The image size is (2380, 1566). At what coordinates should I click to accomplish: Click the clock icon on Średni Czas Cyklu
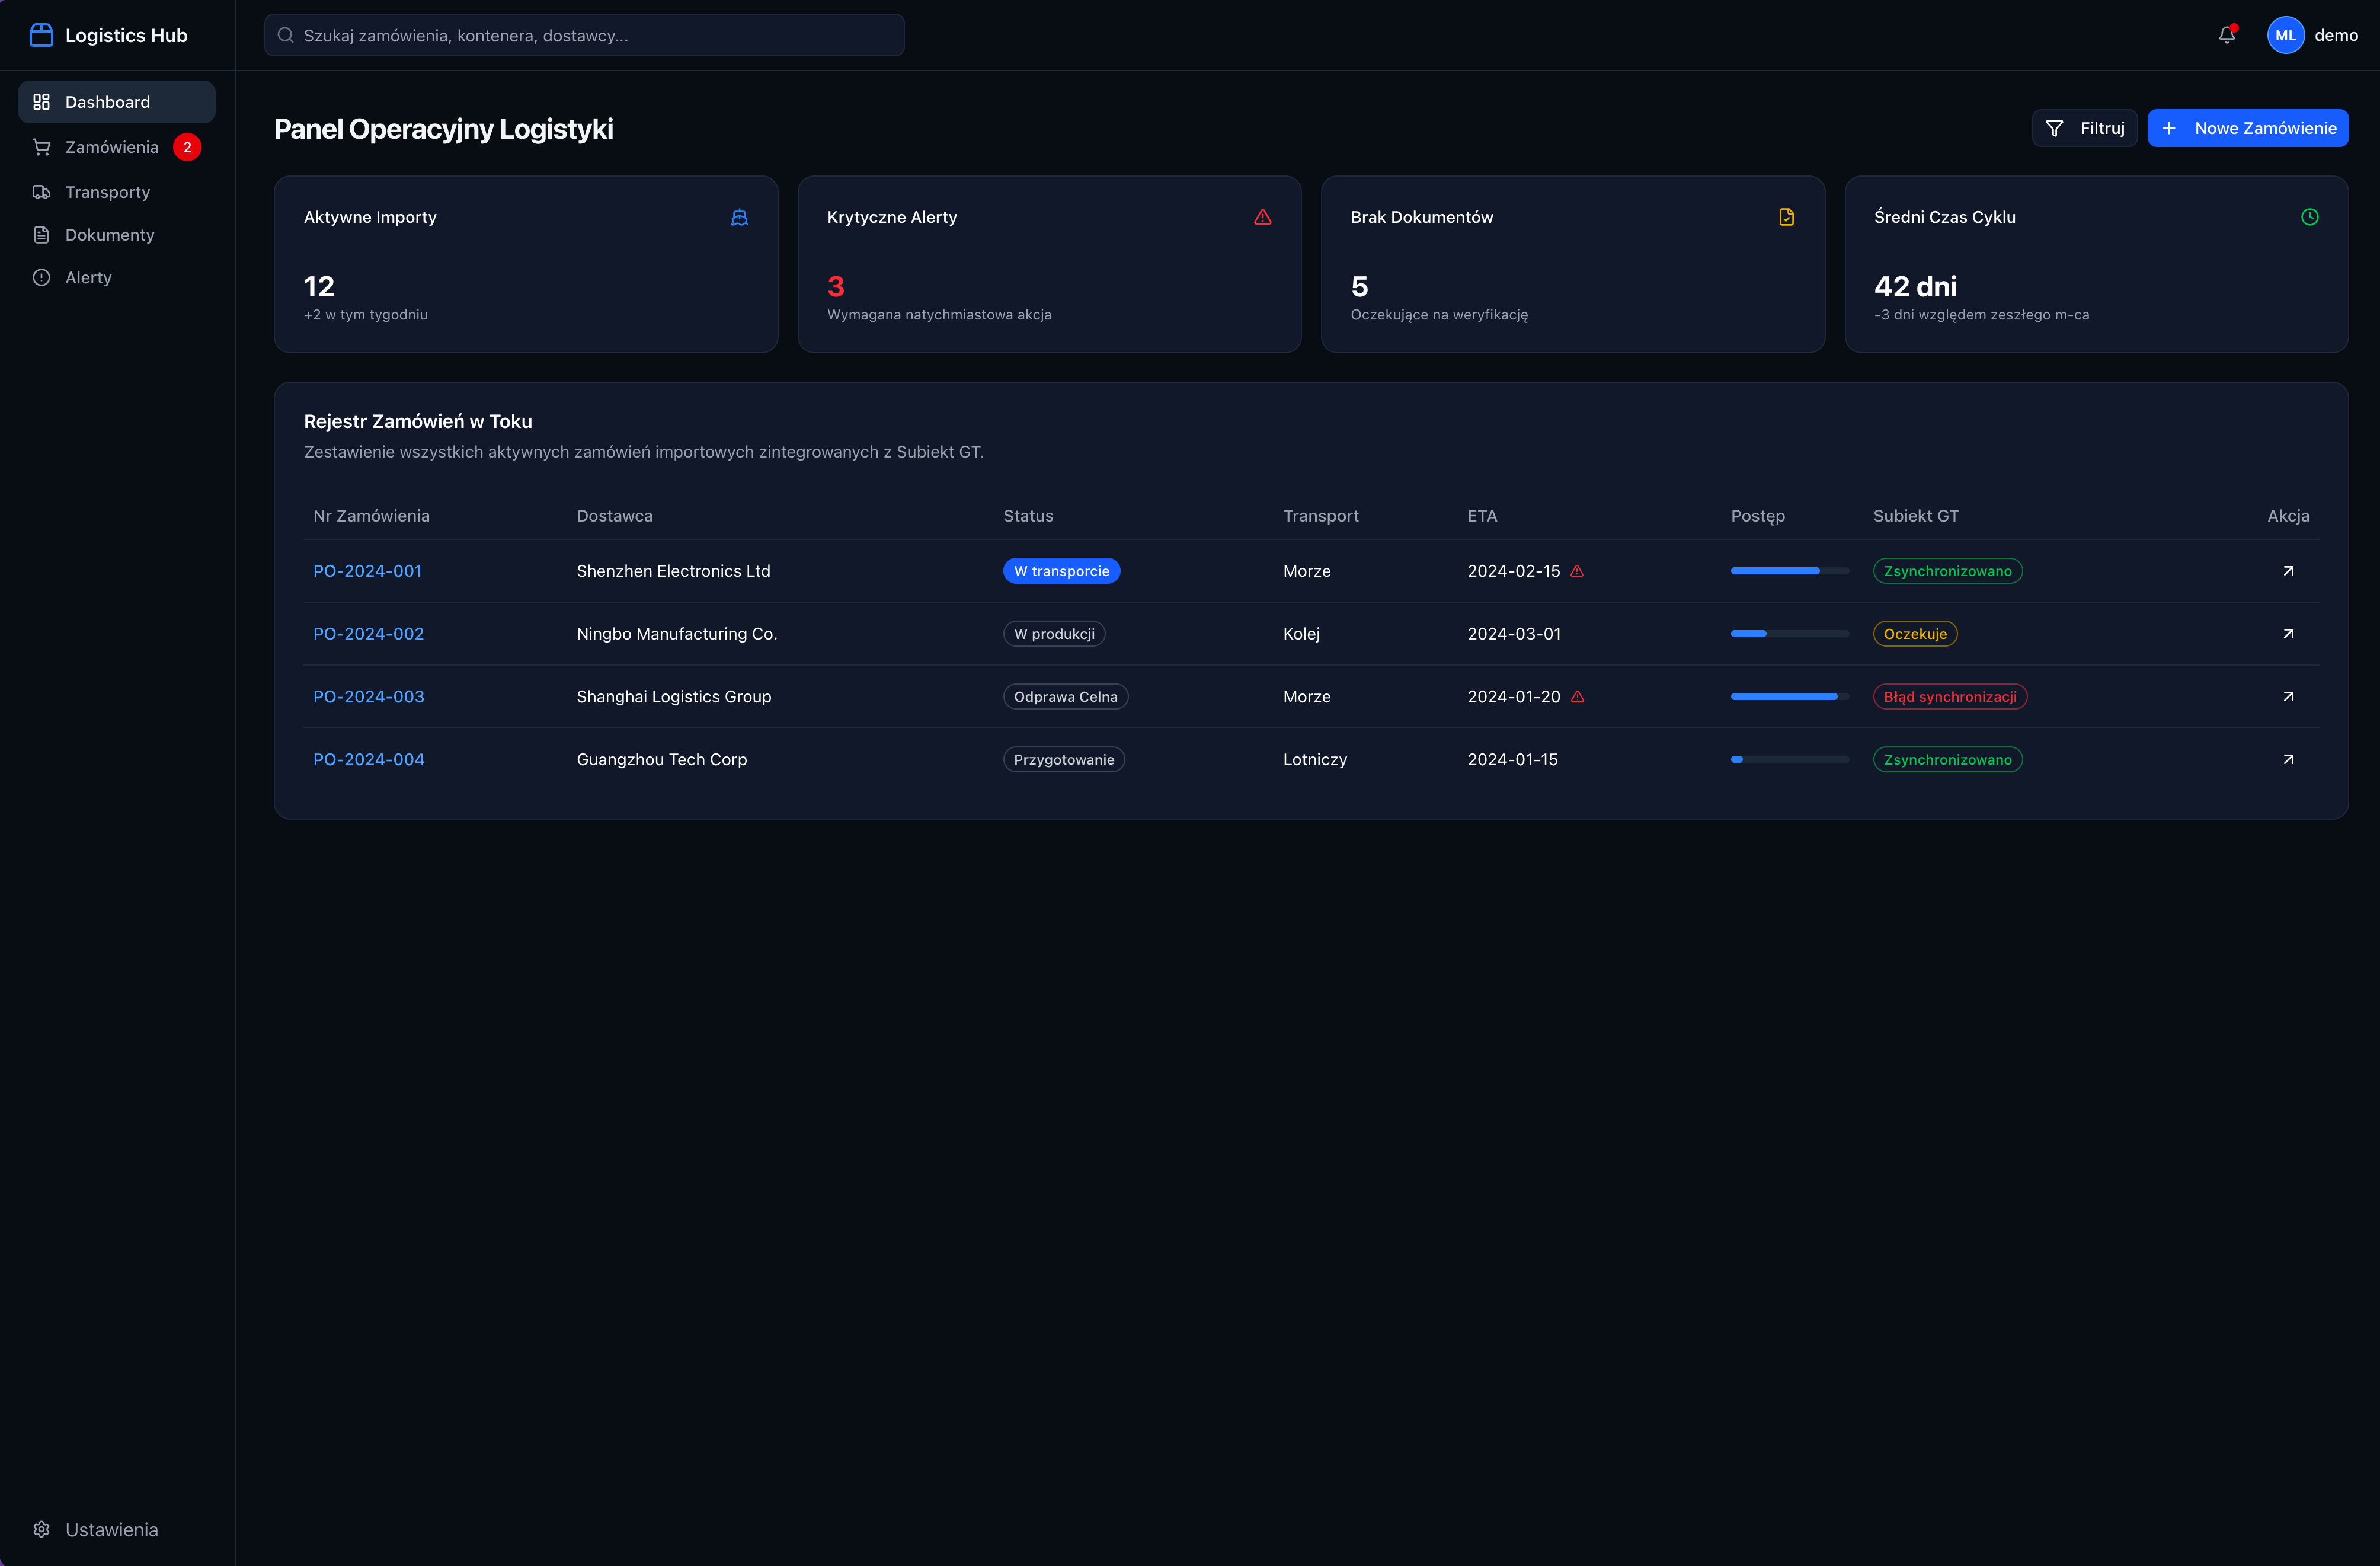(x=2309, y=217)
